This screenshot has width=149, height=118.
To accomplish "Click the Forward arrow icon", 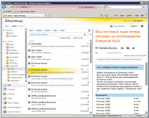I will [x=133, y=48].
